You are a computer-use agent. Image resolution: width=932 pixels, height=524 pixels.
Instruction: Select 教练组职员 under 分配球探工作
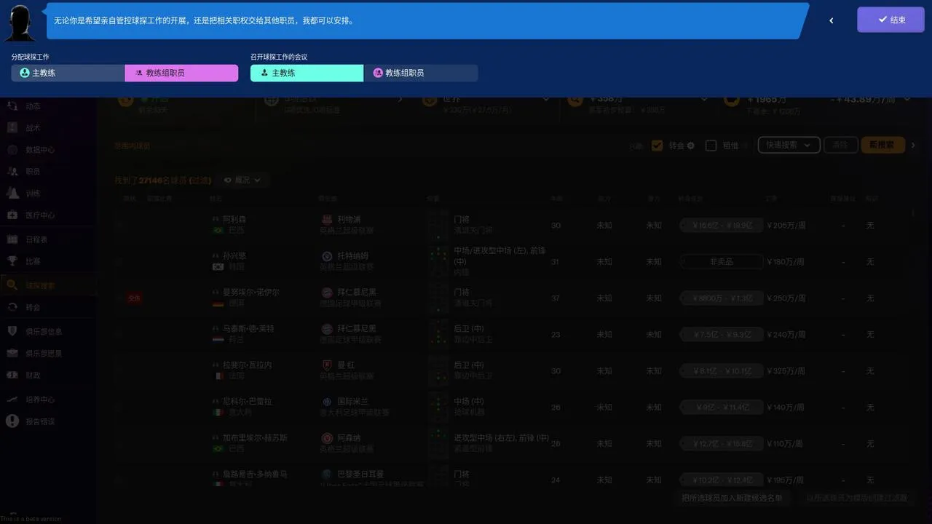click(181, 73)
